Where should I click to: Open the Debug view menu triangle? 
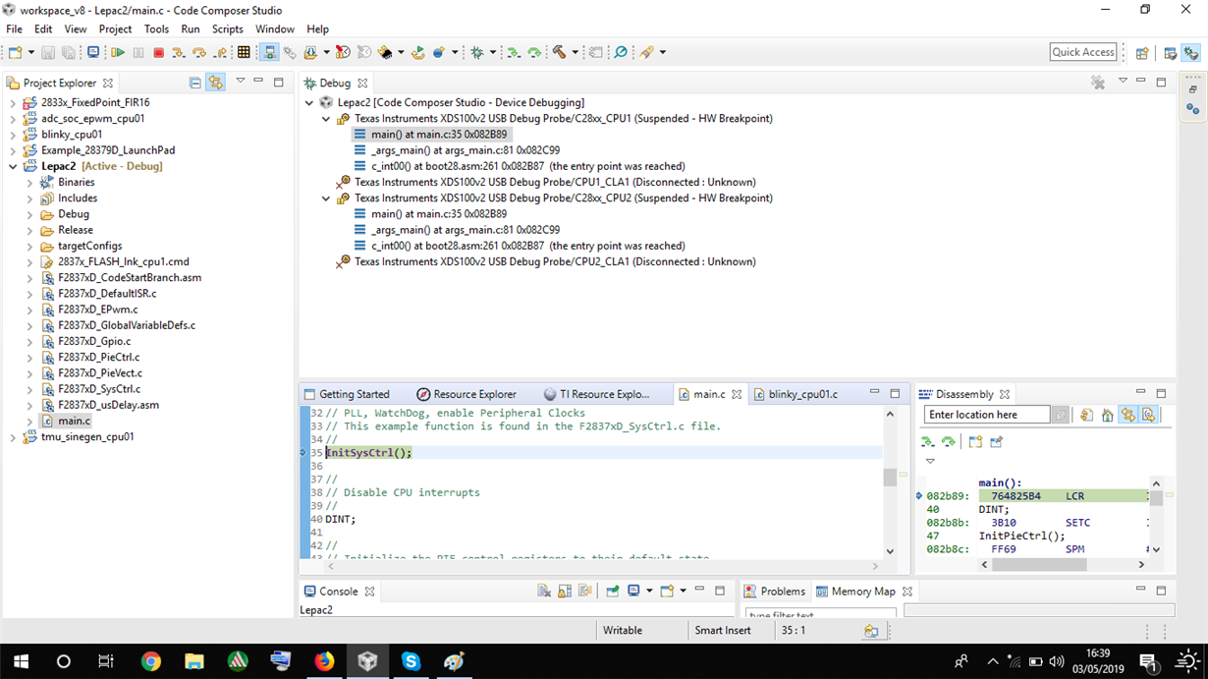click(x=1123, y=82)
